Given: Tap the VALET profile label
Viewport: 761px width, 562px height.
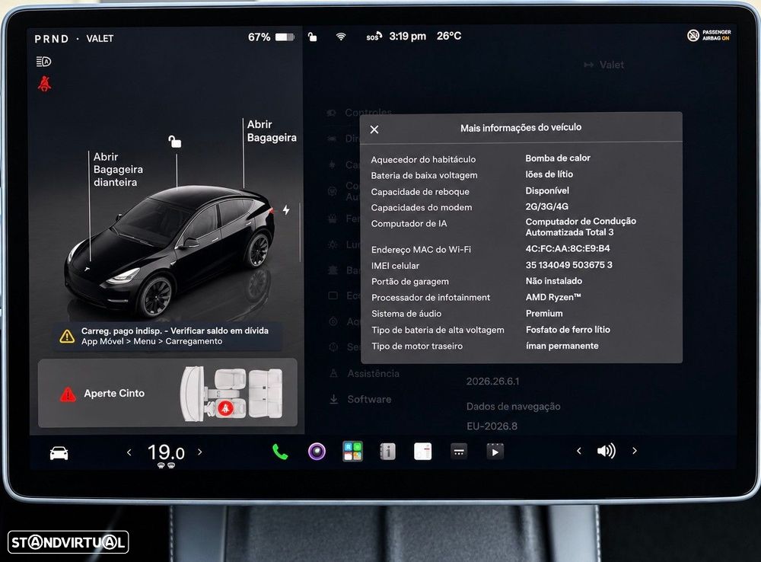Looking at the screenshot, I should (100, 38).
